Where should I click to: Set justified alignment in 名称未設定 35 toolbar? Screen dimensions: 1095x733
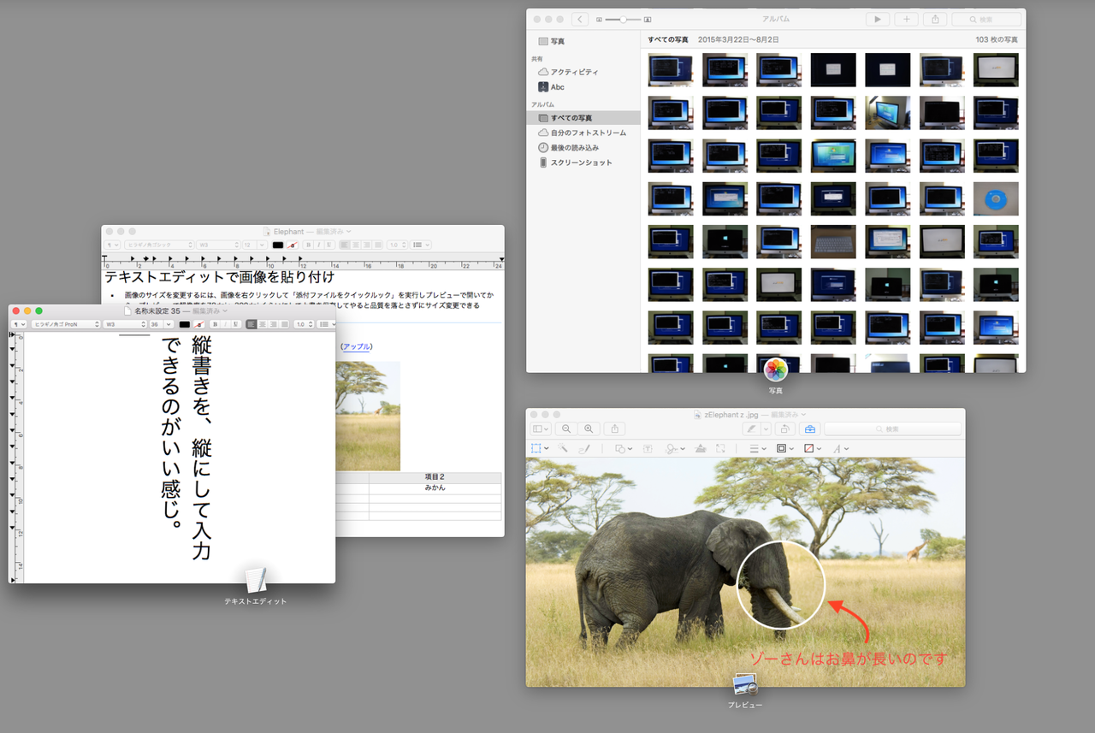285,325
